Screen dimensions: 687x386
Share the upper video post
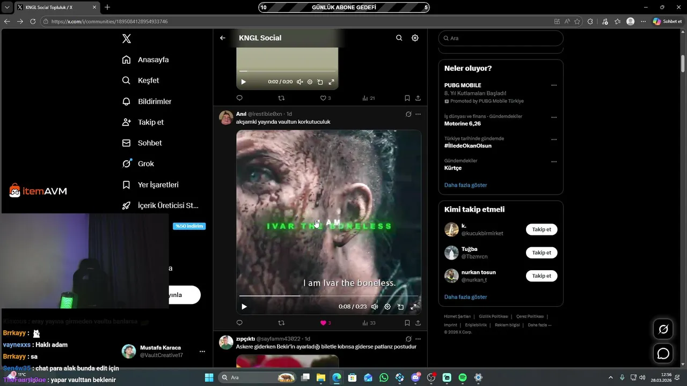(418, 98)
